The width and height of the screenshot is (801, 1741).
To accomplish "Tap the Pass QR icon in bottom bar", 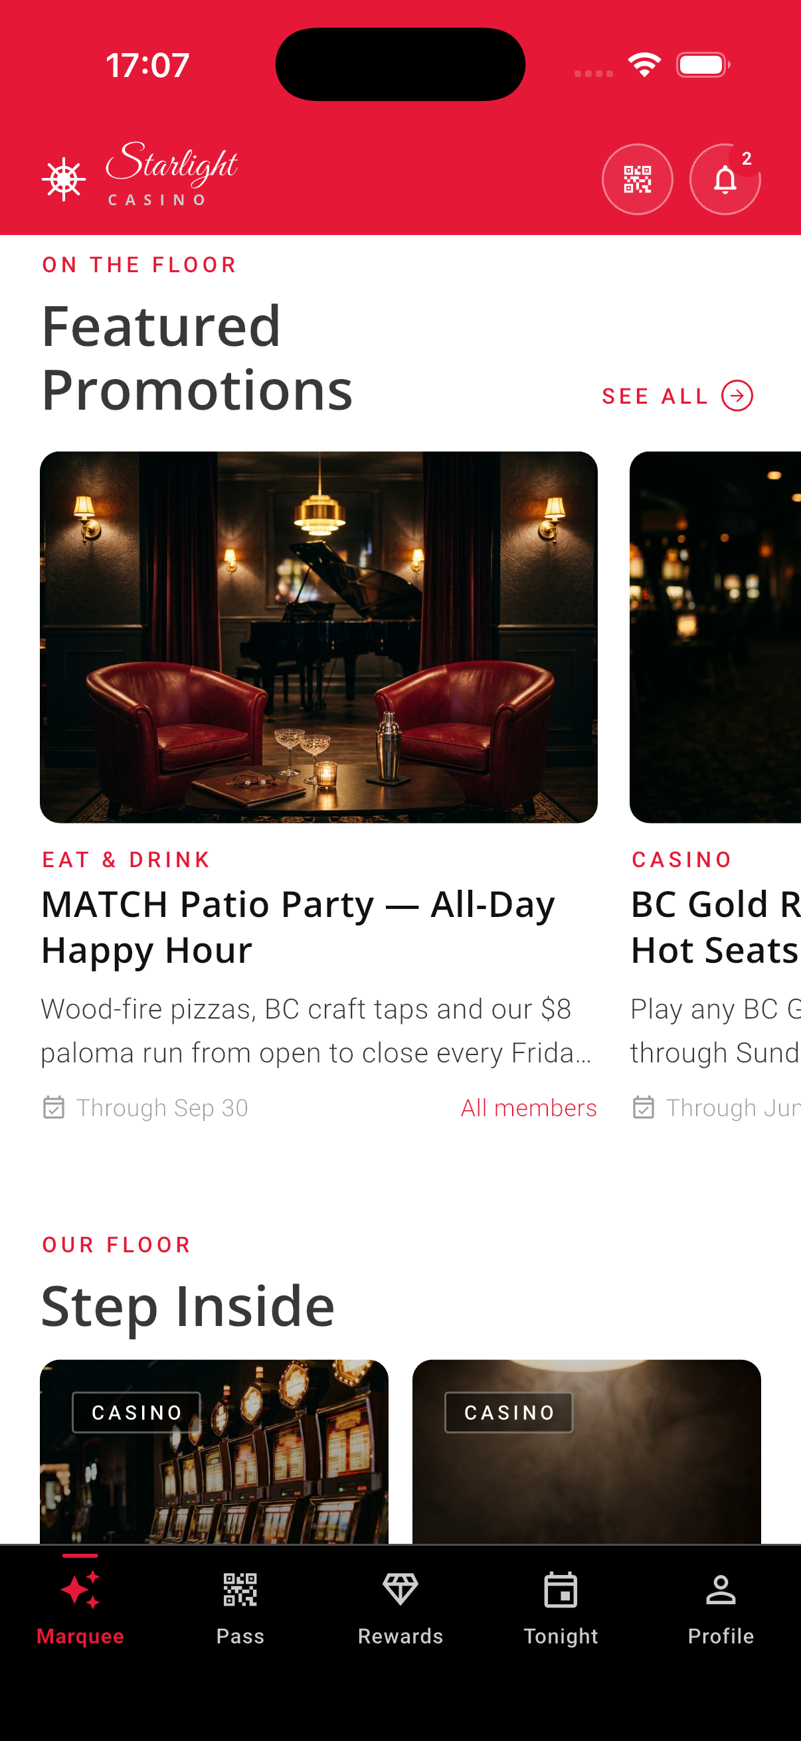I will click(x=240, y=1589).
